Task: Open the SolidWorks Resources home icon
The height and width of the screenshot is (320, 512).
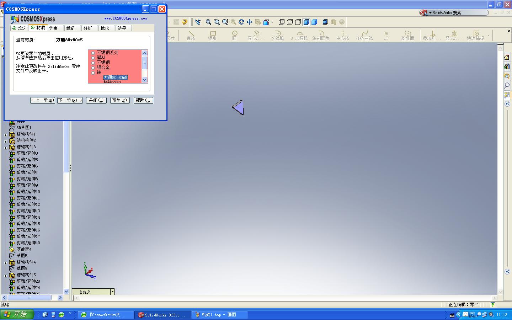Action: click(x=507, y=57)
